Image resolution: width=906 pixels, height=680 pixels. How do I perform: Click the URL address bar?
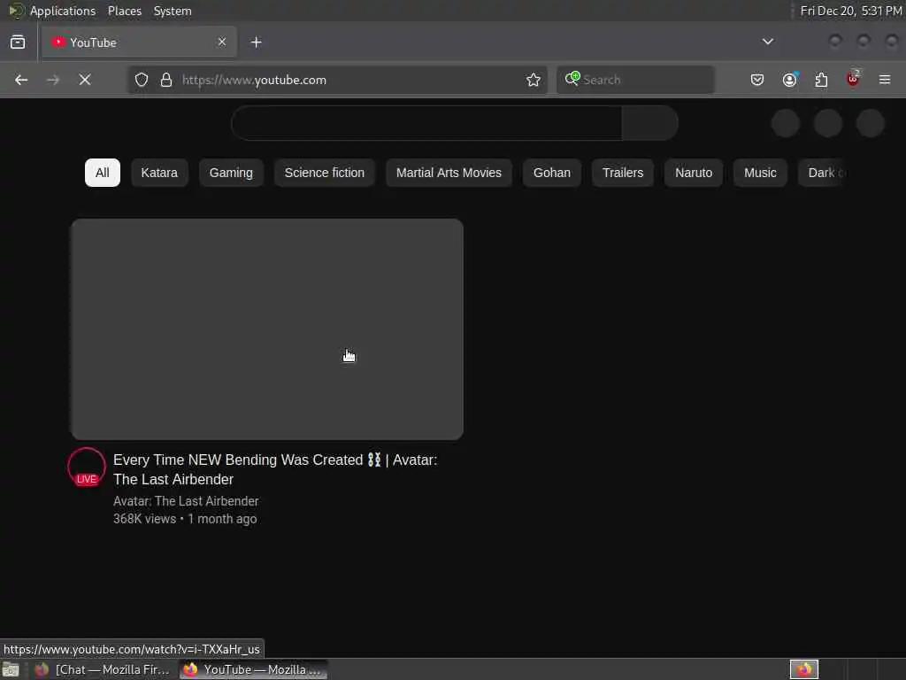click(337, 80)
